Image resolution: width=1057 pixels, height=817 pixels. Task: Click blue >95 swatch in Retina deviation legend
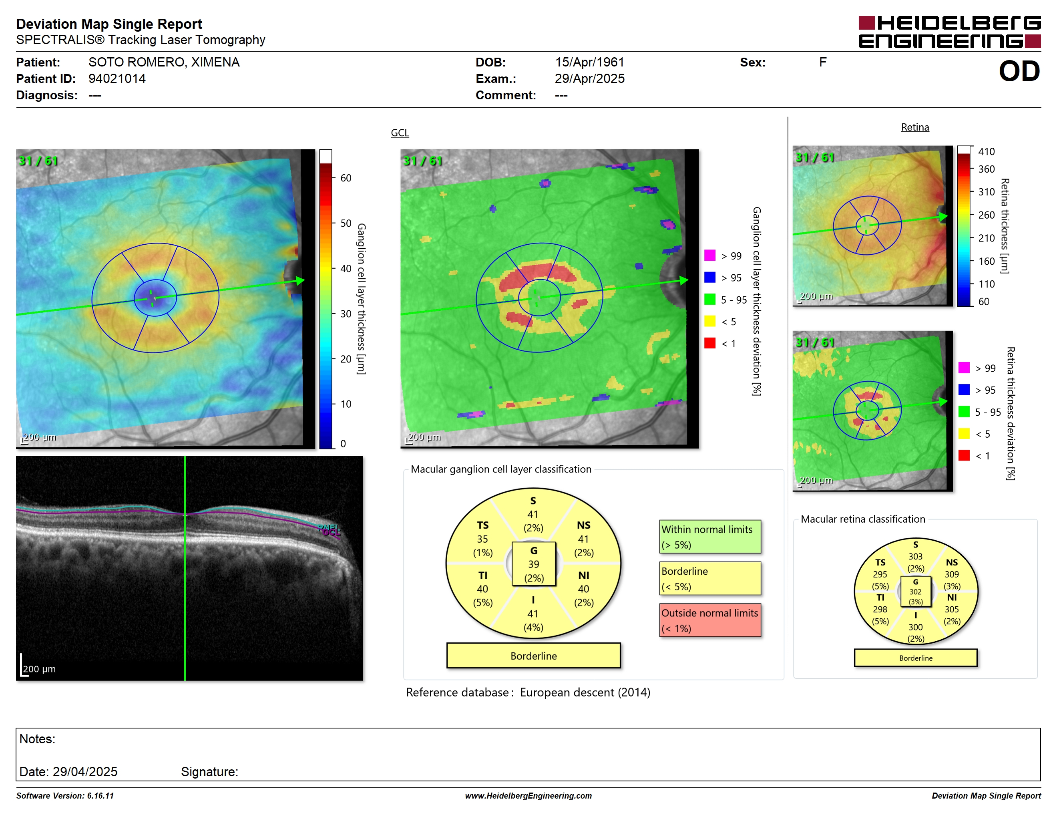pos(964,390)
